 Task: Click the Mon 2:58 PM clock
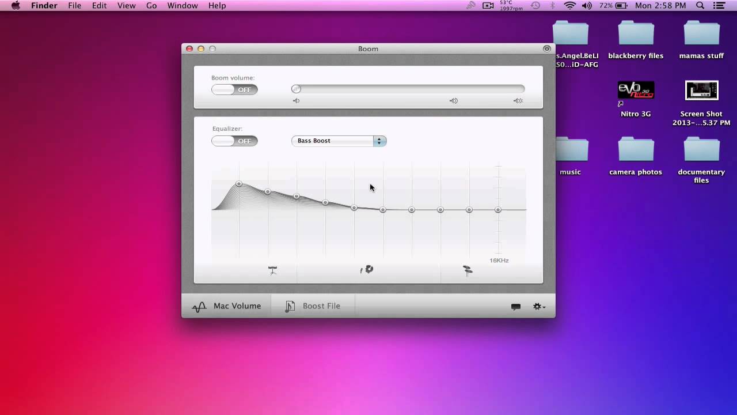click(660, 6)
